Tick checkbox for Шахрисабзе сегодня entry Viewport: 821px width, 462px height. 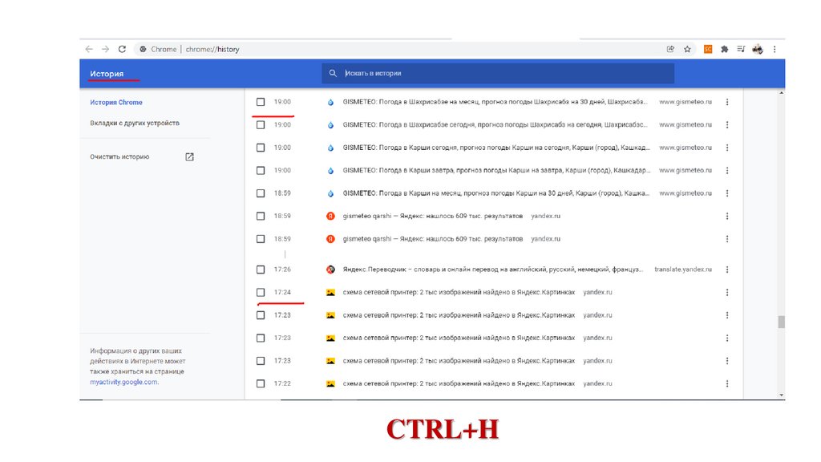(x=261, y=124)
